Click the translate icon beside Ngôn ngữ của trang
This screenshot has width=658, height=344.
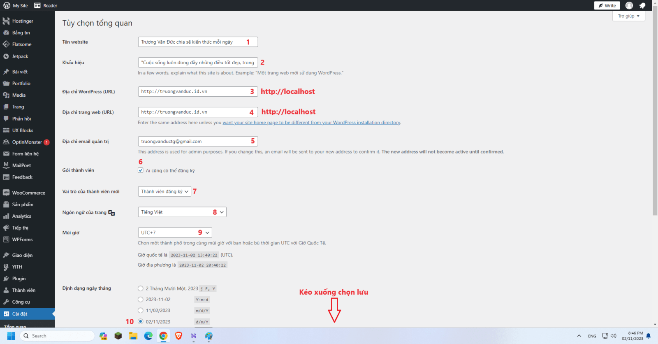[x=111, y=213]
